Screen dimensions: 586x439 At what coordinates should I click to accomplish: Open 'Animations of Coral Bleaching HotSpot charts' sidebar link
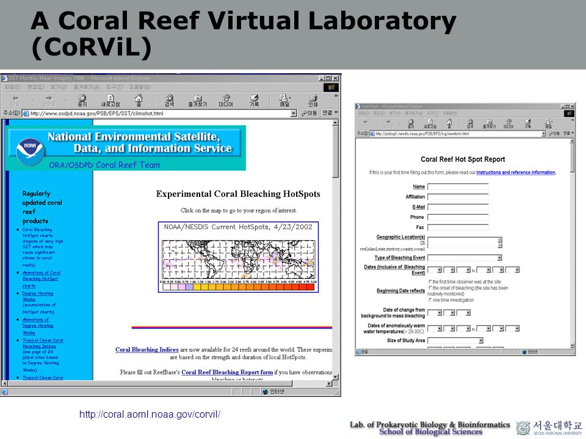pos(41,279)
